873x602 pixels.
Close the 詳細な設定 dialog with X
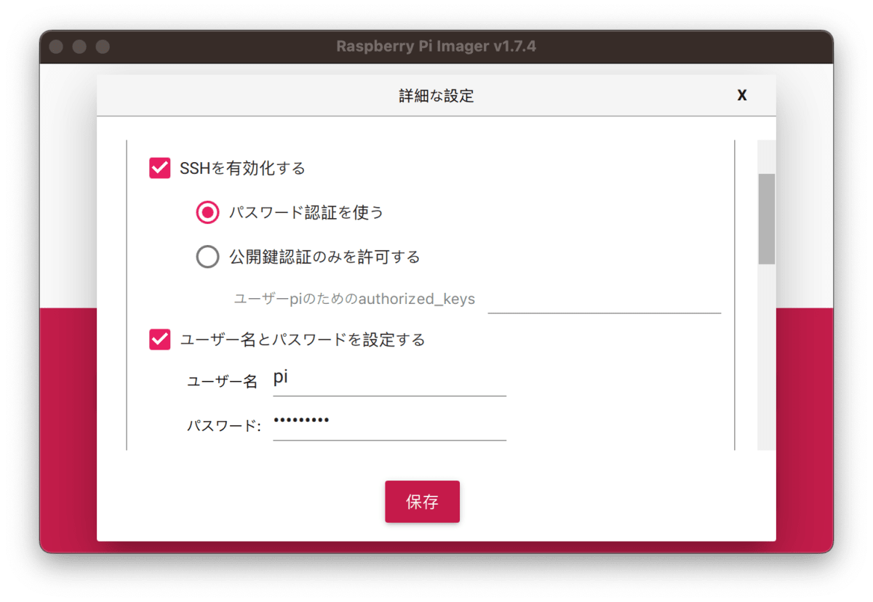coord(742,95)
